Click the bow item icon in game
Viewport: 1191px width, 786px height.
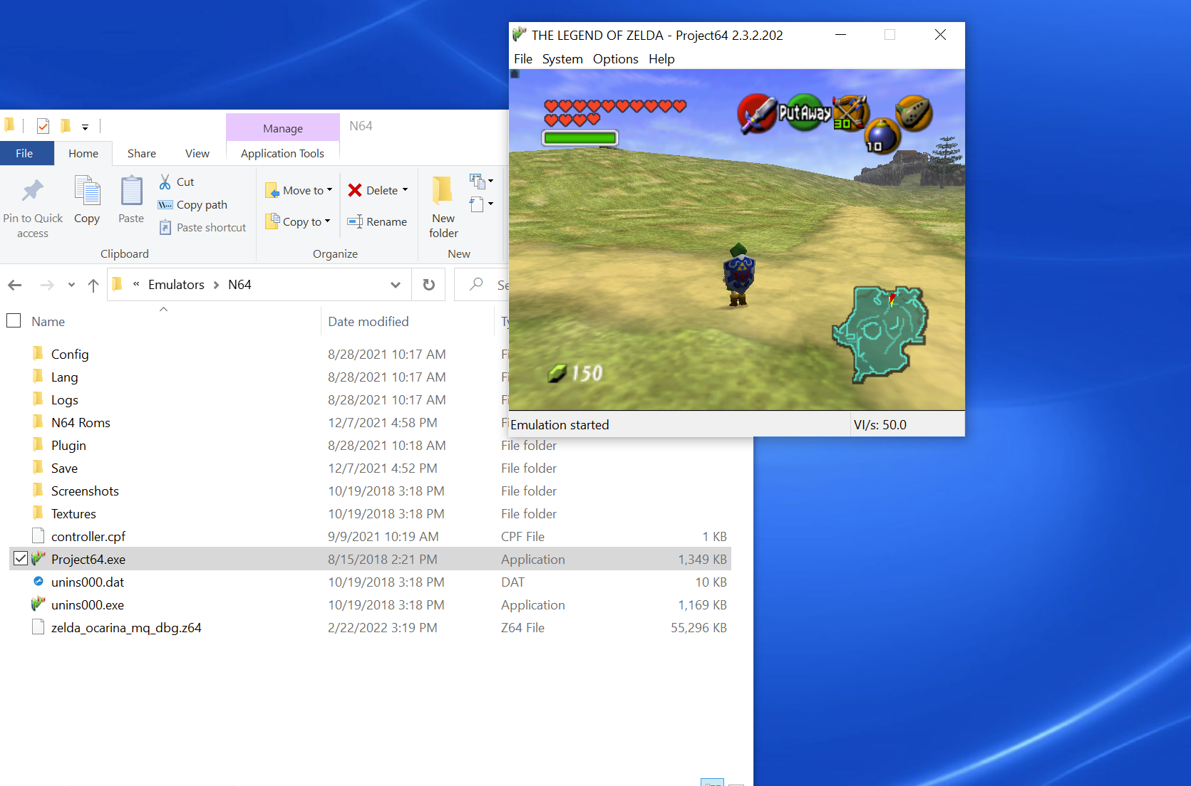pyautogui.click(x=850, y=112)
